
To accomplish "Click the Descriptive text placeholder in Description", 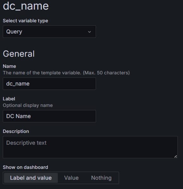I will (27, 143).
